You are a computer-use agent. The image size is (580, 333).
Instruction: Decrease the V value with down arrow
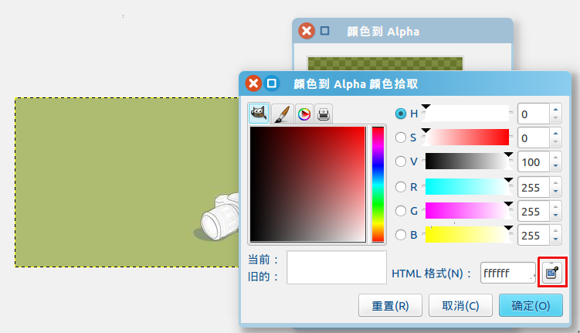[x=555, y=166]
